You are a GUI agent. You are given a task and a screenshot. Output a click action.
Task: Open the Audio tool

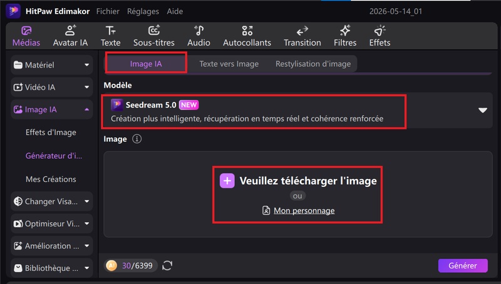point(199,36)
